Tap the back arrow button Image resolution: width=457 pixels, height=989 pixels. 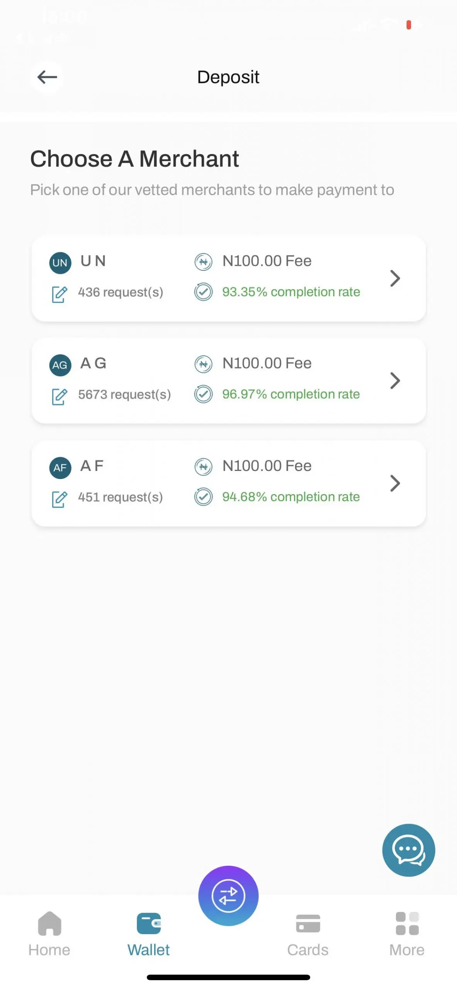(x=47, y=77)
